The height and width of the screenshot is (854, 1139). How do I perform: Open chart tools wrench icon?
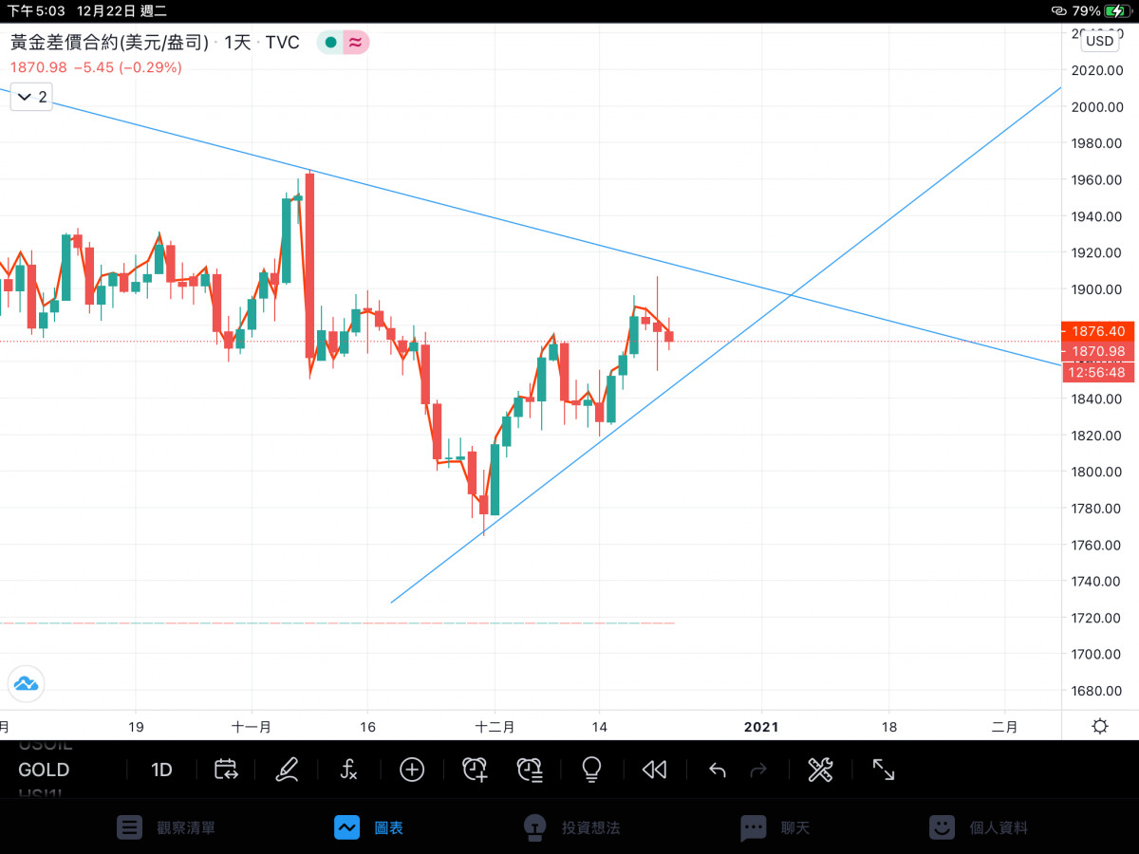[x=820, y=770]
